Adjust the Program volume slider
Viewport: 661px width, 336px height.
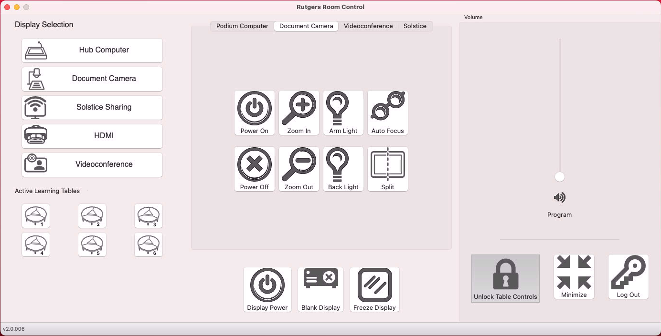tap(559, 176)
